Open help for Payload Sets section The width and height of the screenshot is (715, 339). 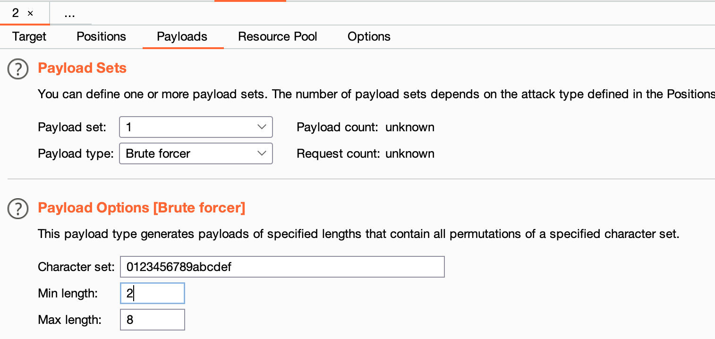point(18,69)
